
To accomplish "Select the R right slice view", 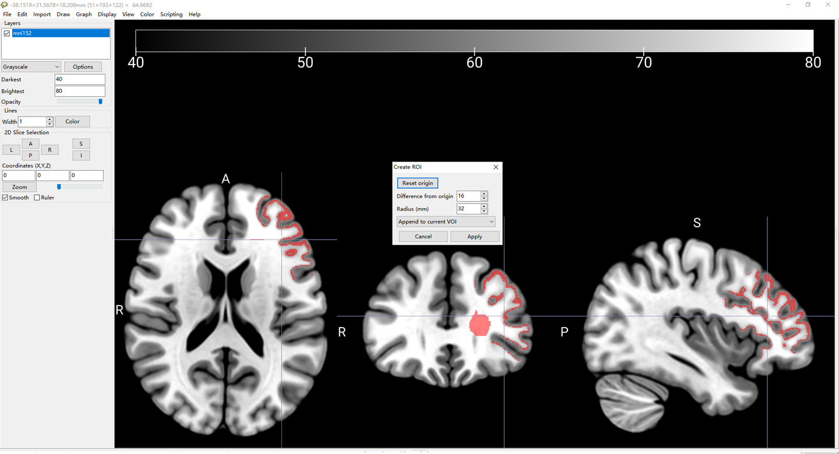I will [x=50, y=149].
